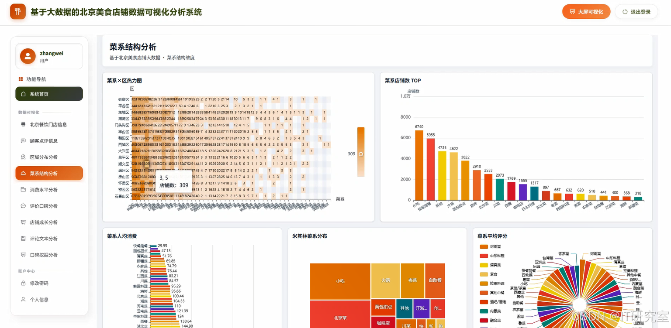
Task: Toggle the 其他中餐 legend swatch
Action: [x=484, y=293]
